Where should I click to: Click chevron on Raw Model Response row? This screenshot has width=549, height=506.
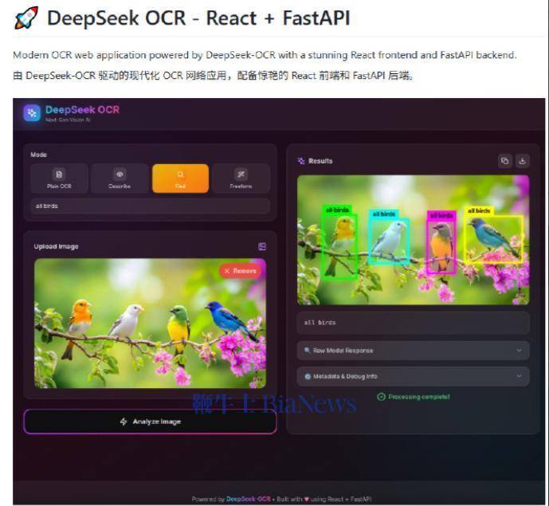[520, 351]
